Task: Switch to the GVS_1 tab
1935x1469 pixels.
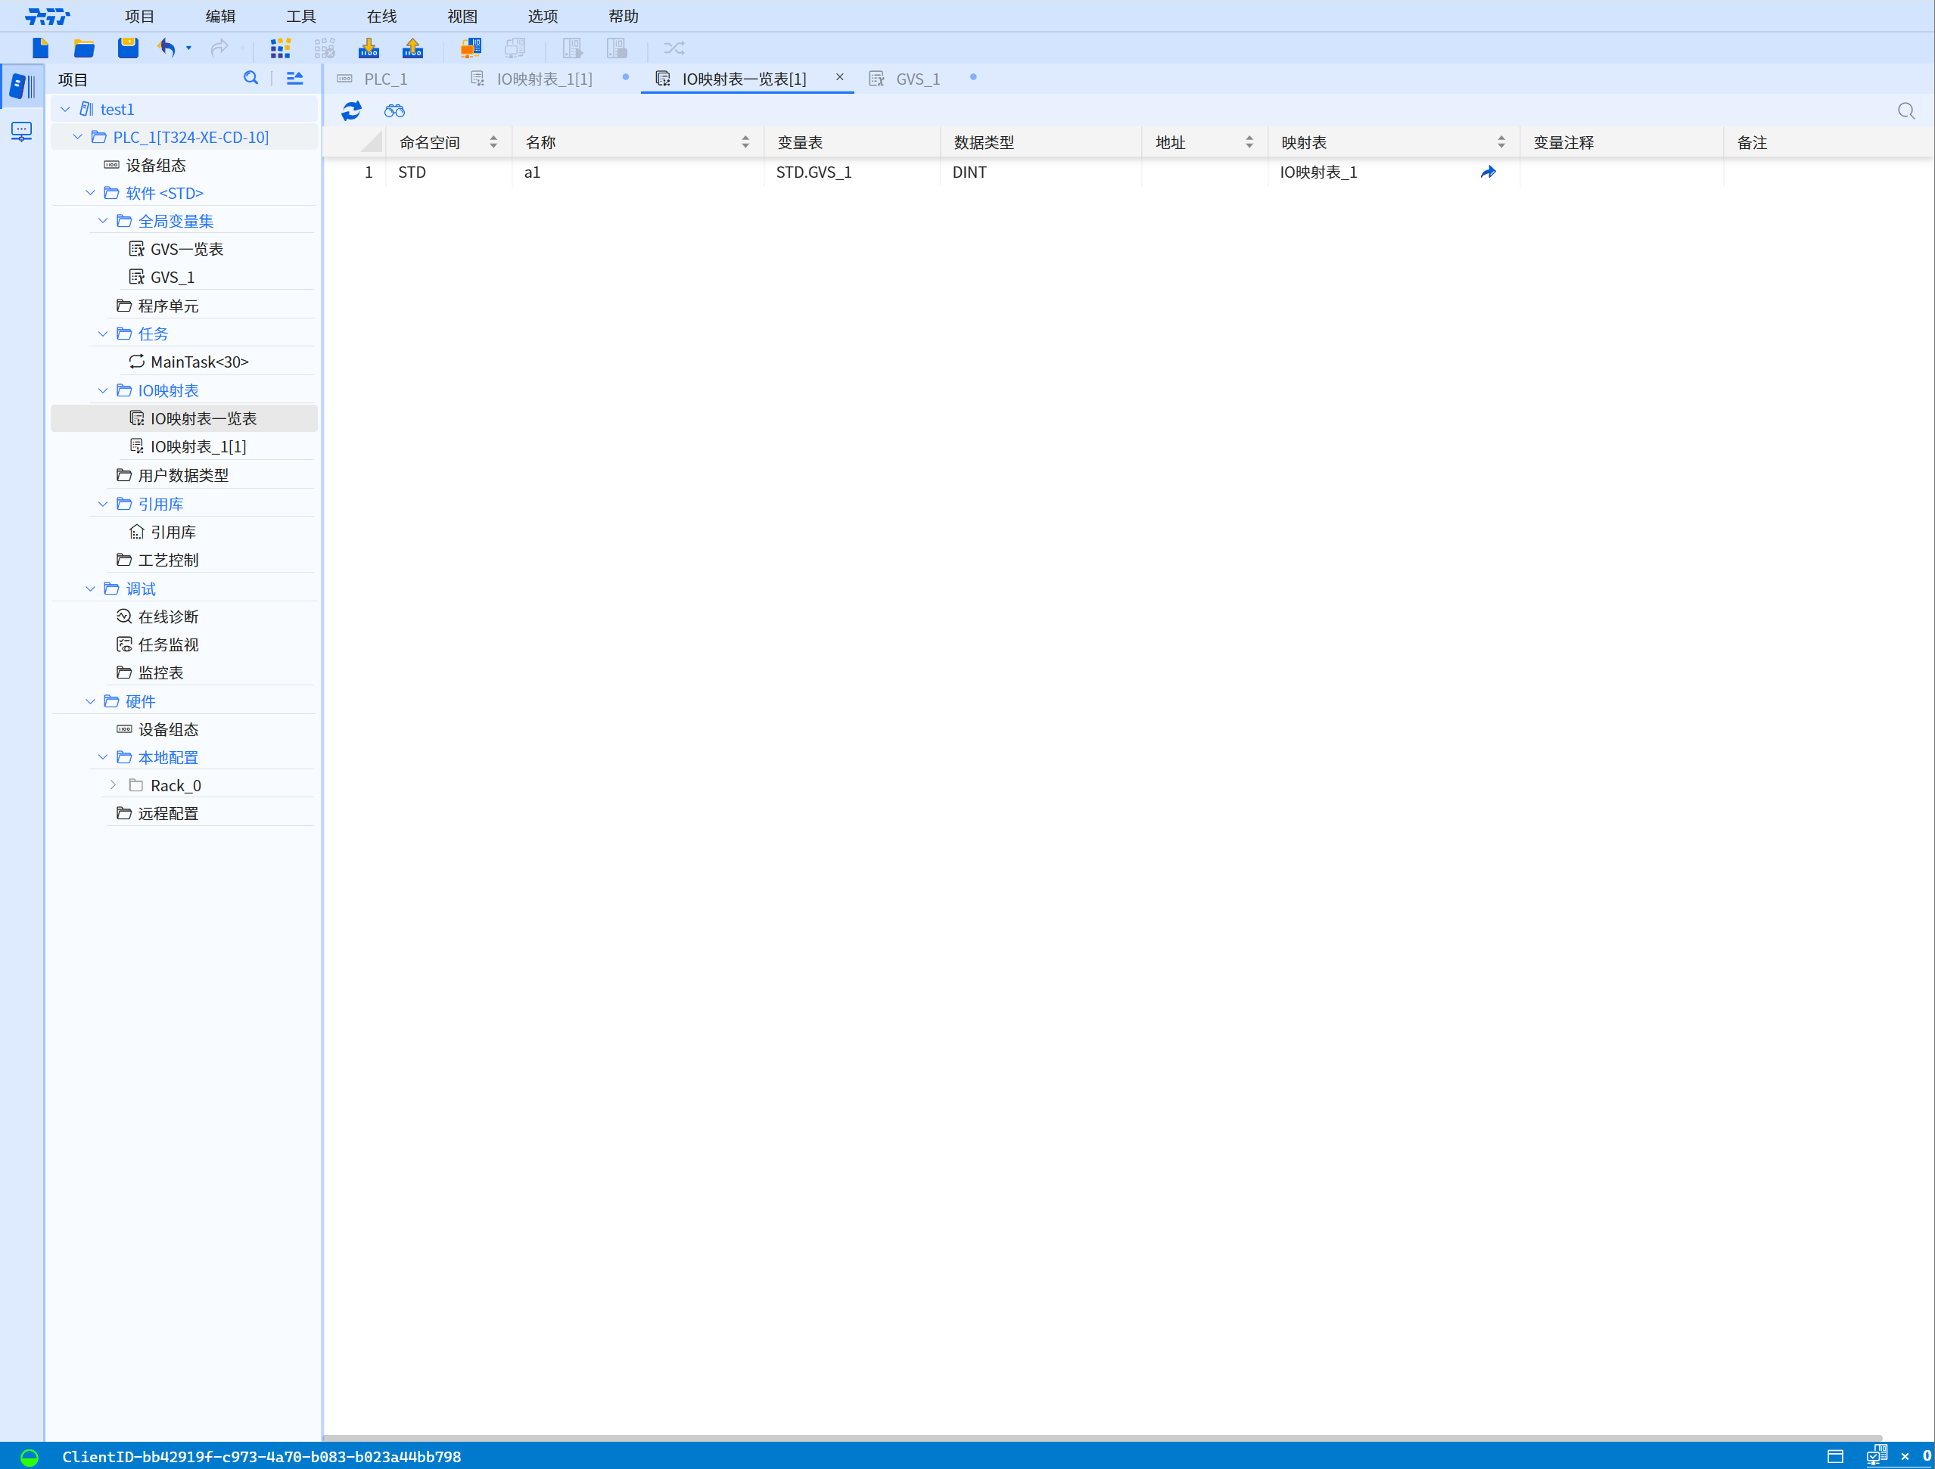Action: click(916, 79)
